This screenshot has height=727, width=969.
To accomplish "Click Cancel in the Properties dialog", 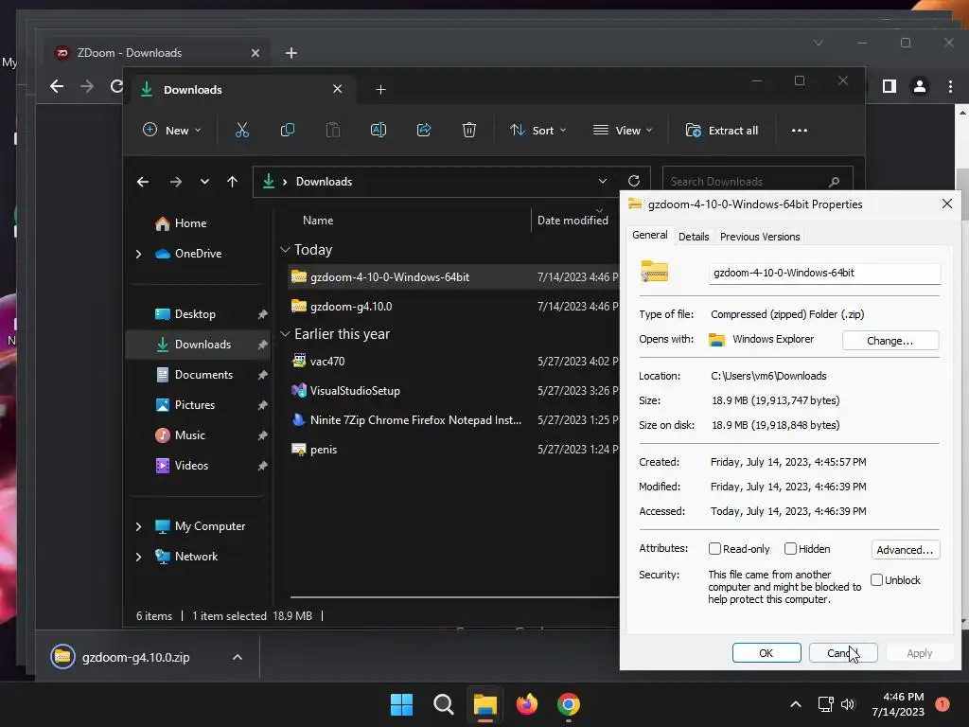I will pyautogui.click(x=843, y=653).
